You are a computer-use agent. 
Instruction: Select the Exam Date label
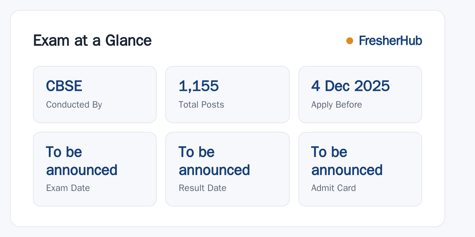68,188
